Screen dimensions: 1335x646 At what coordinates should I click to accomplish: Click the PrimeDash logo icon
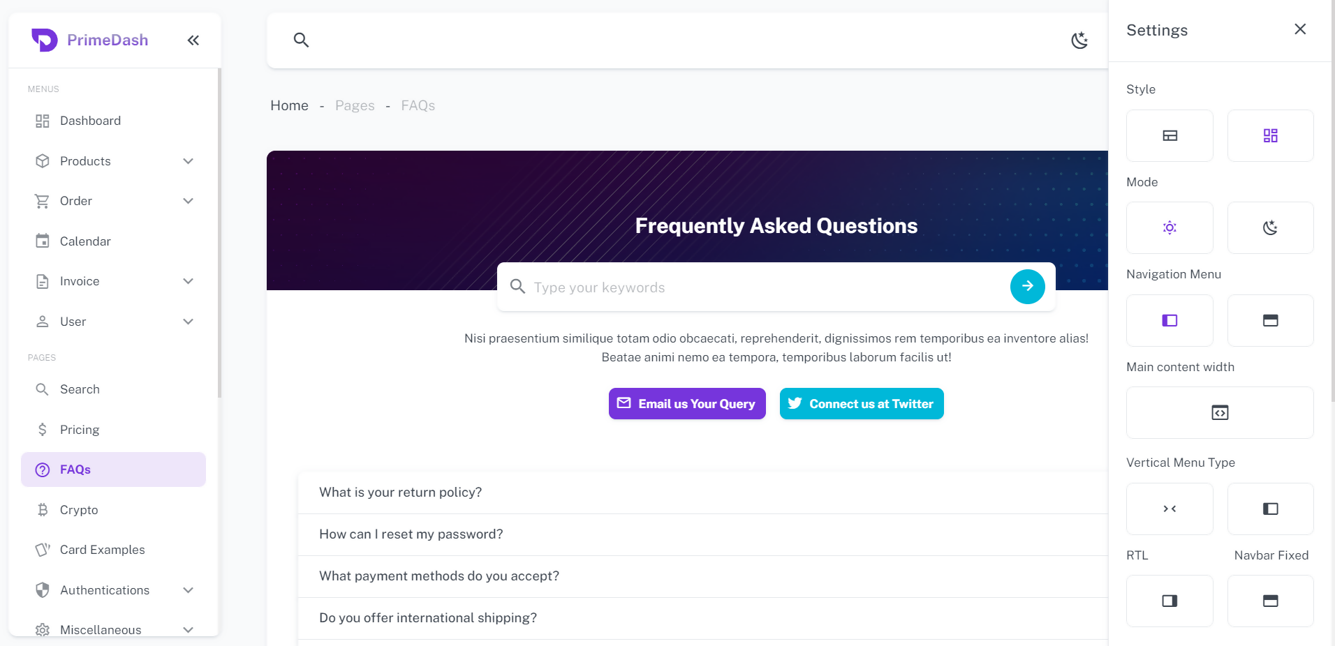[45, 40]
